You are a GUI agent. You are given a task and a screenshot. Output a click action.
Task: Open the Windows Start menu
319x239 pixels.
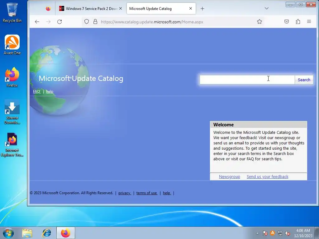pyautogui.click(x=8, y=233)
